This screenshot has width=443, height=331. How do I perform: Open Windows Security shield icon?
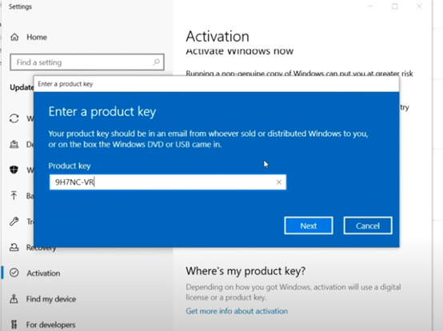pos(14,169)
